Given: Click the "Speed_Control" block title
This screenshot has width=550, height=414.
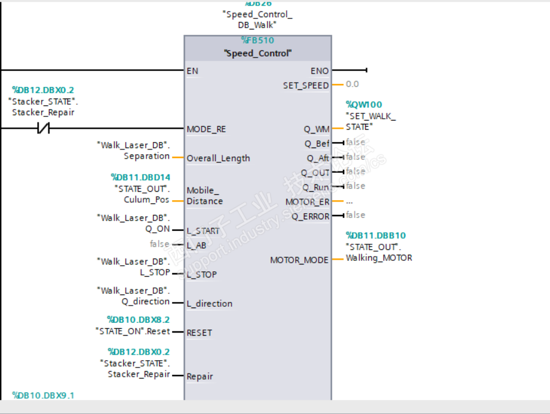Looking at the screenshot, I should click(258, 53).
